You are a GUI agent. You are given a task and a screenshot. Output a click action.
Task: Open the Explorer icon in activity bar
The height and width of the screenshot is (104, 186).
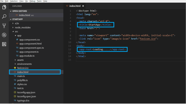pyautogui.click(x=4, y=7)
